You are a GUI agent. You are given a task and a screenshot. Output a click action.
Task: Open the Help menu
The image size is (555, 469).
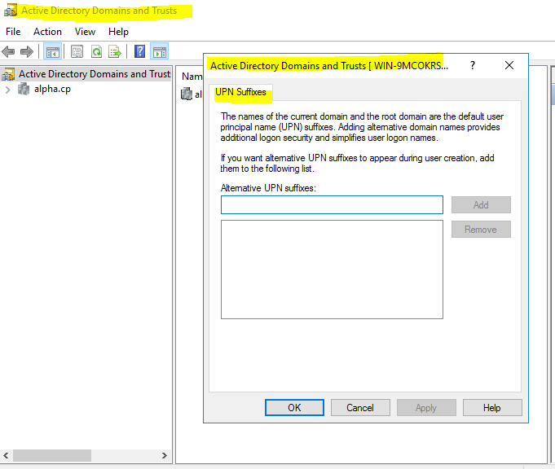pos(118,32)
